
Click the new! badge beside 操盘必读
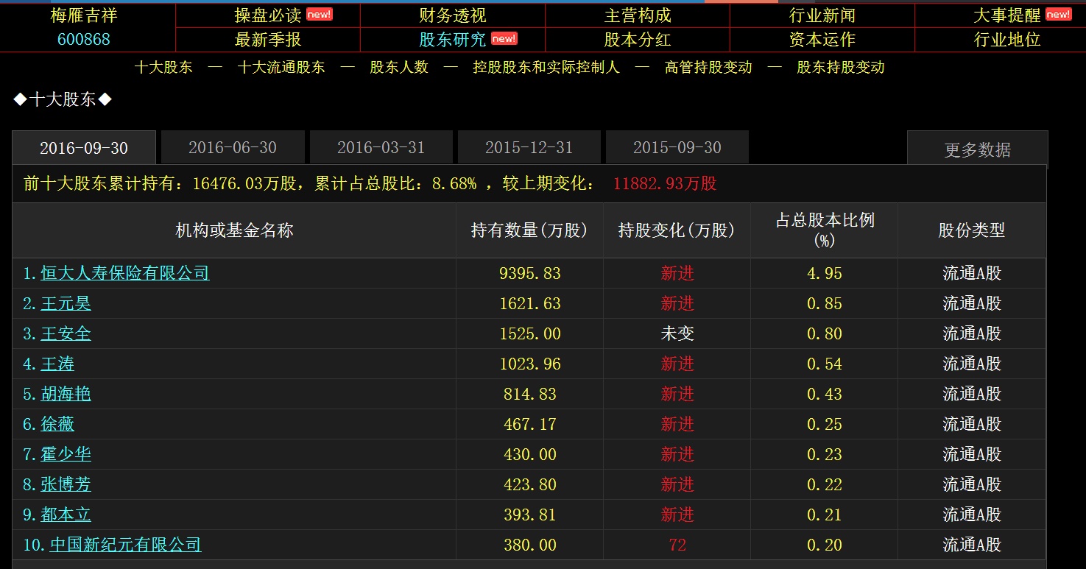pos(319,14)
